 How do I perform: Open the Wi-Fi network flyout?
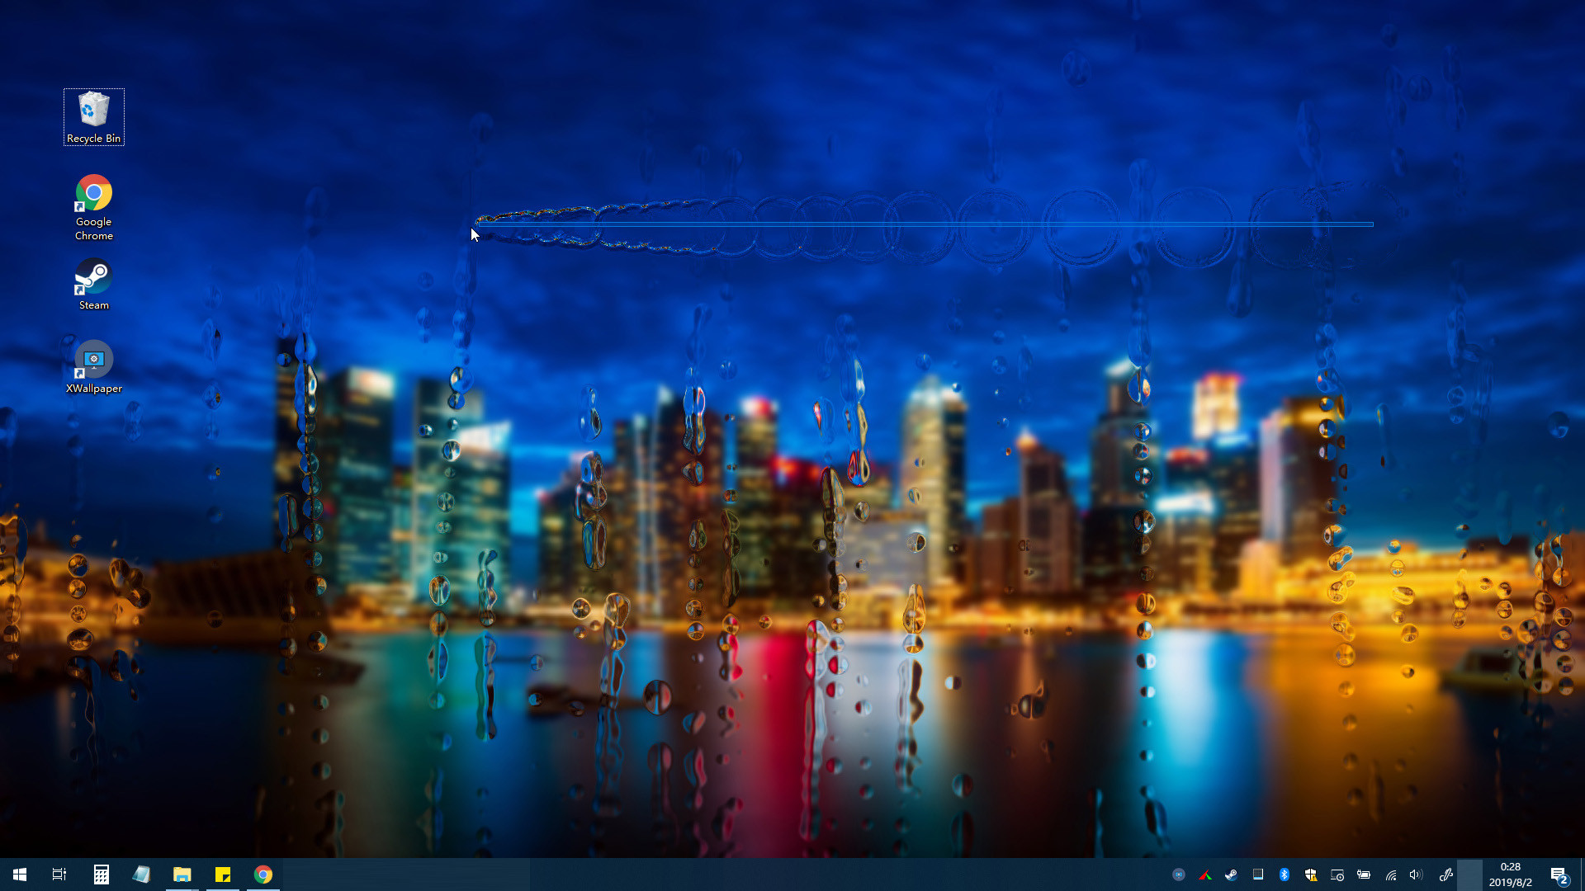(1391, 874)
